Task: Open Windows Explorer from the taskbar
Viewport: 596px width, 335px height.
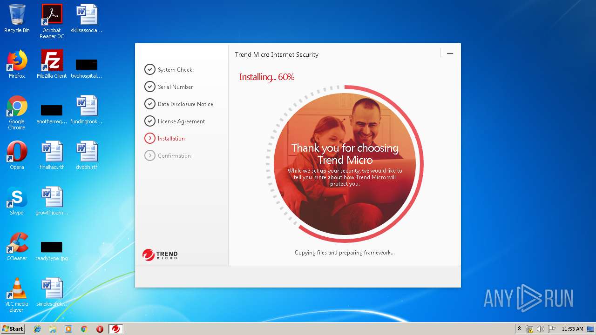Action: click(x=53, y=329)
